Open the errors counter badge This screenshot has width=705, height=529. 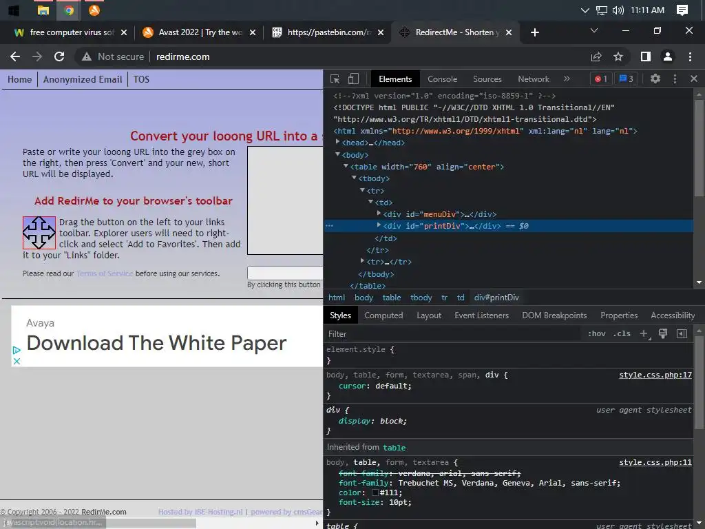click(x=600, y=79)
